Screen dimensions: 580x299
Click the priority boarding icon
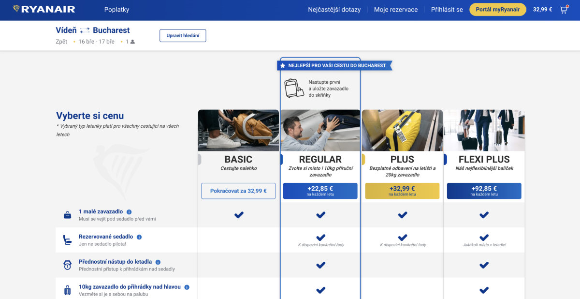click(x=68, y=265)
